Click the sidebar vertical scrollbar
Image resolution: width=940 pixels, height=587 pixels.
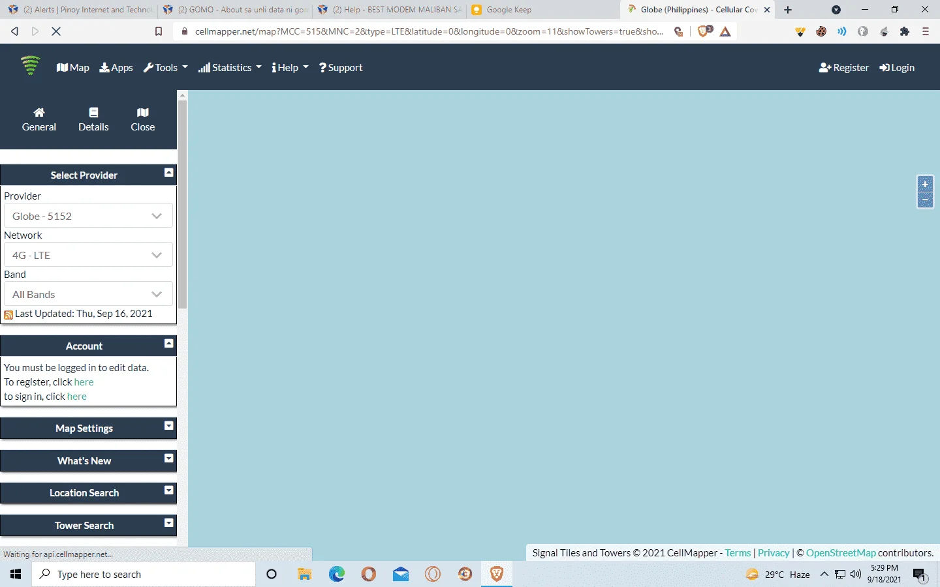[183, 205]
